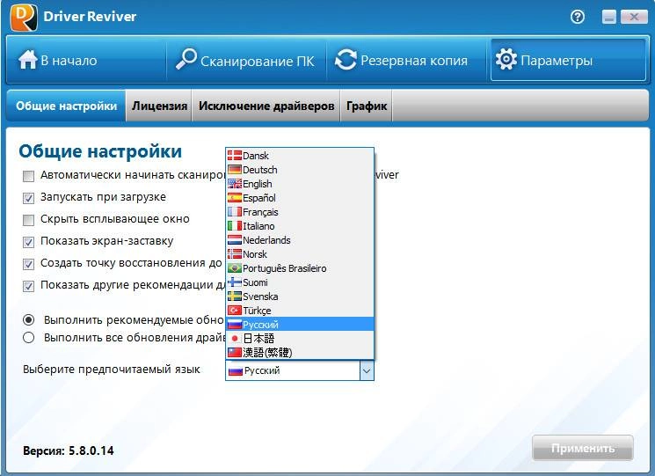The height and width of the screenshot is (476, 655).
Task: Click the magnifier icon for Сканирование ПК
Action: pyautogui.click(x=186, y=59)
